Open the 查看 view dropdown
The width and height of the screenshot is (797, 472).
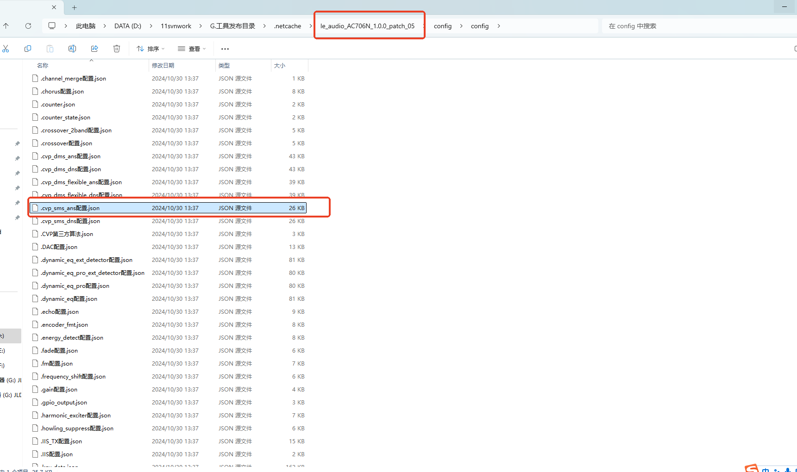point(192,49)
